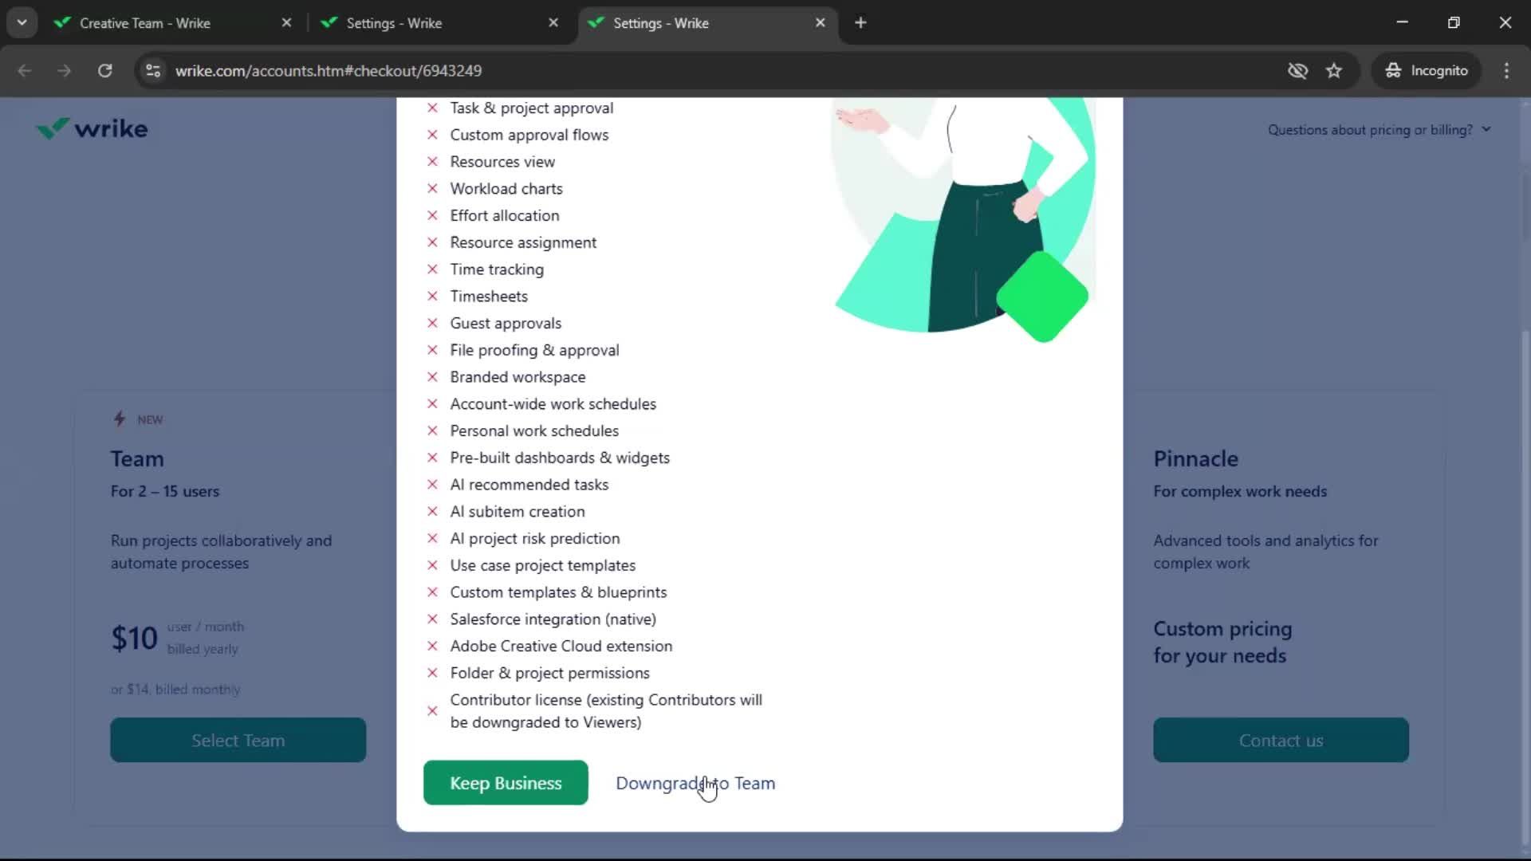Close the Creative Team - Wrike tab
The image size is (1531, 861).
point(286,23)
